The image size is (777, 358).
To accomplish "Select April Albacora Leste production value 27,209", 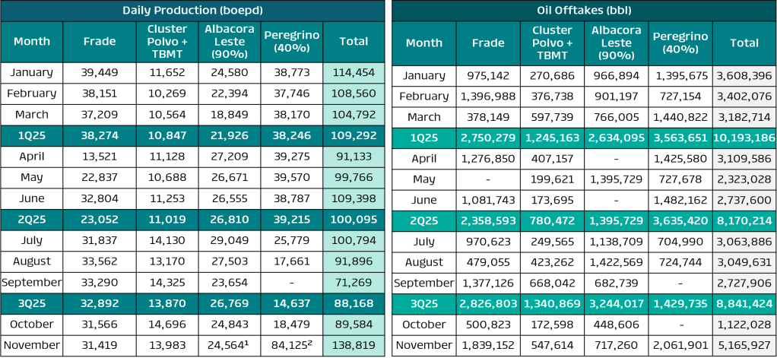I will tap(230, 157).
